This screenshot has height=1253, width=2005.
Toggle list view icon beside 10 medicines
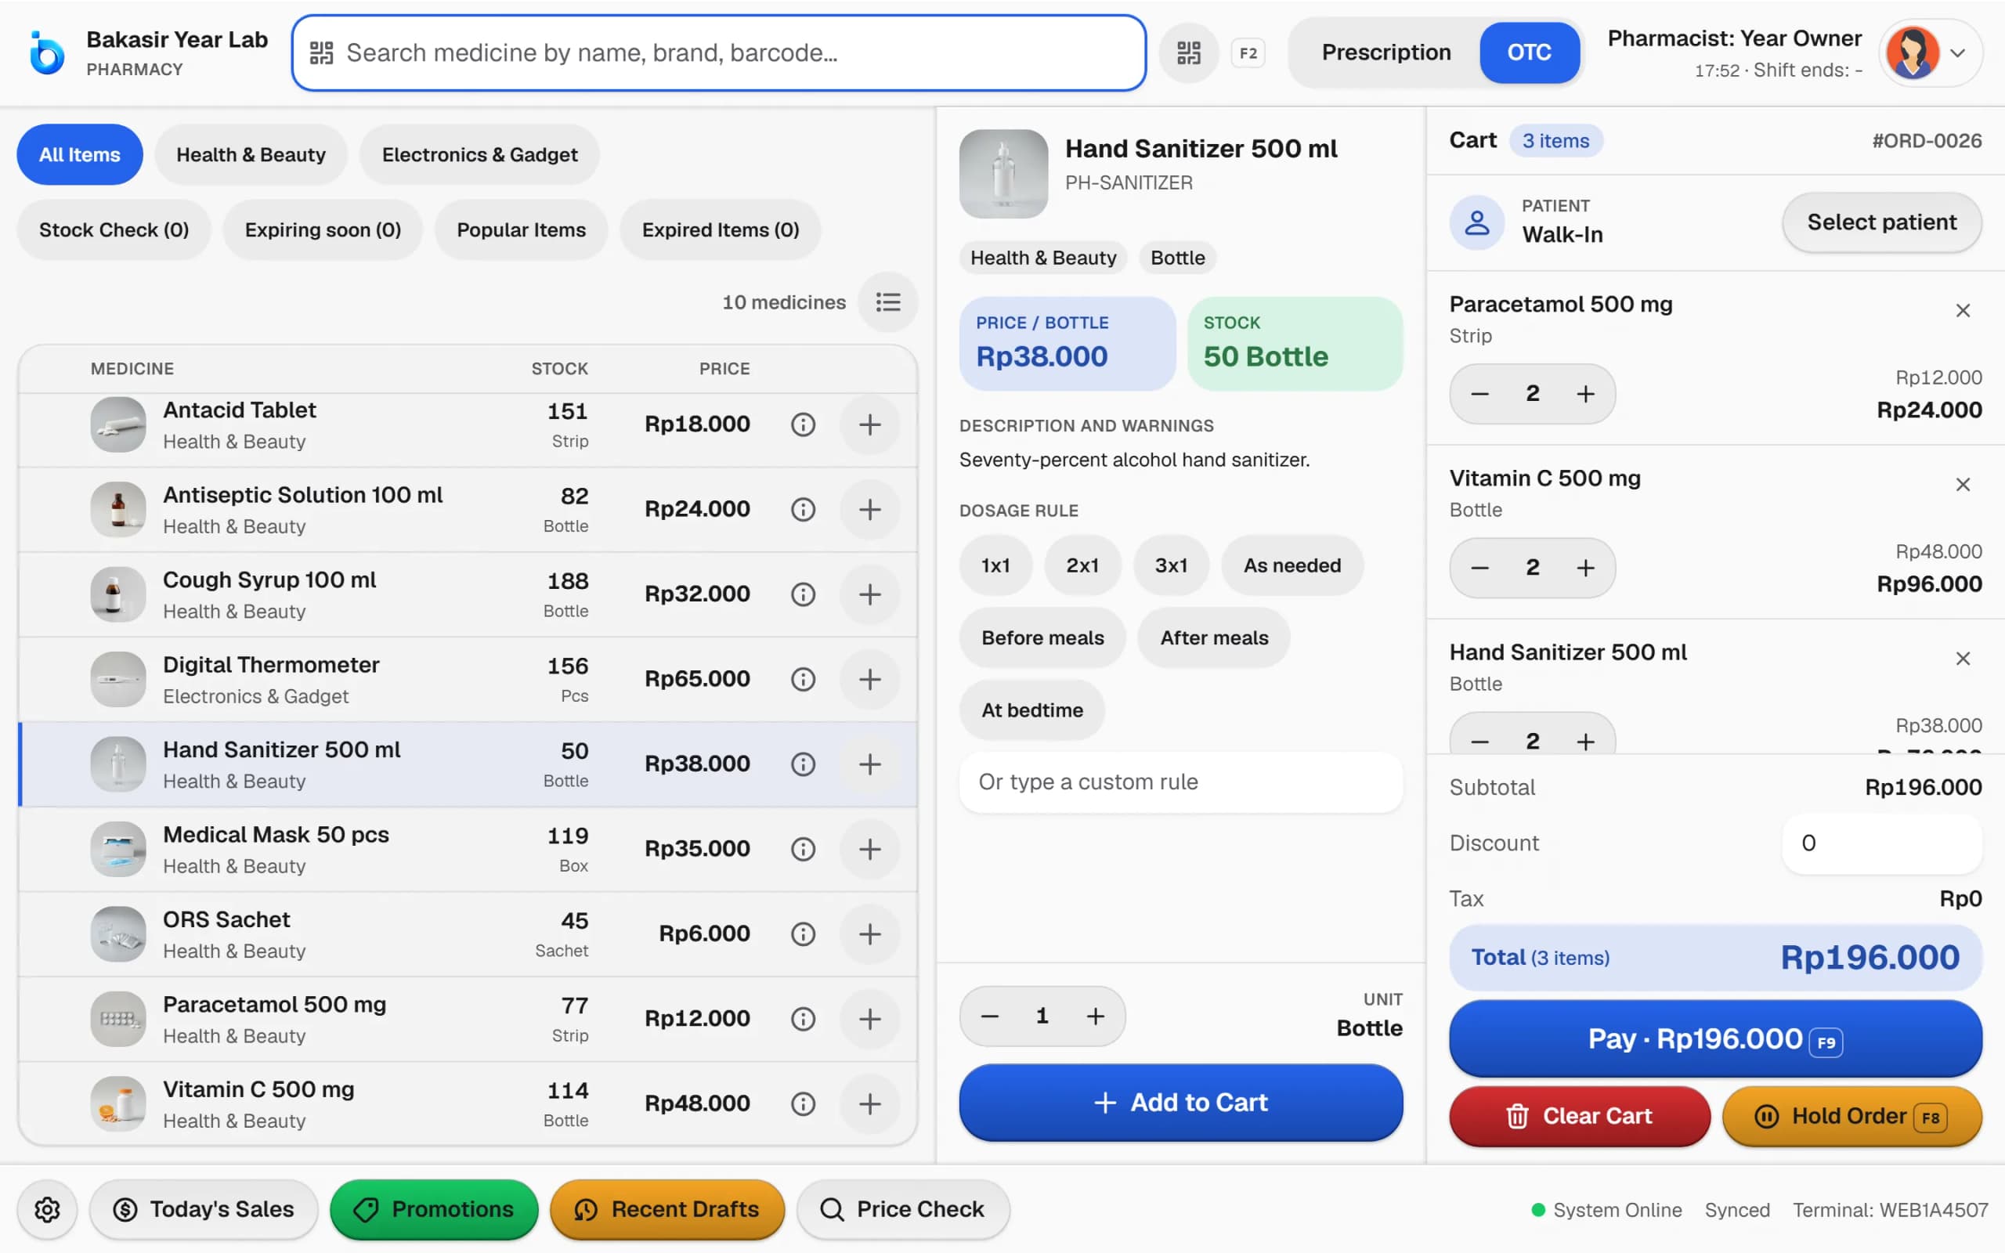887,302
